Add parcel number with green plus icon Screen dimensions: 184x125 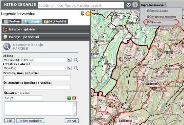[69, 98]
